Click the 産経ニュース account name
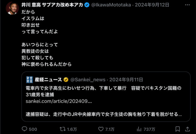 click(x=48, y=80)
